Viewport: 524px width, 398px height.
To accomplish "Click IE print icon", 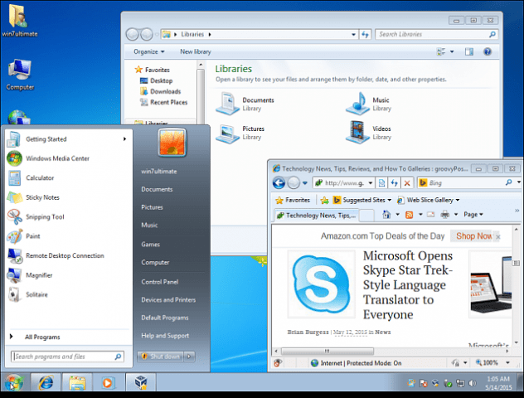I will coord(444,215).
